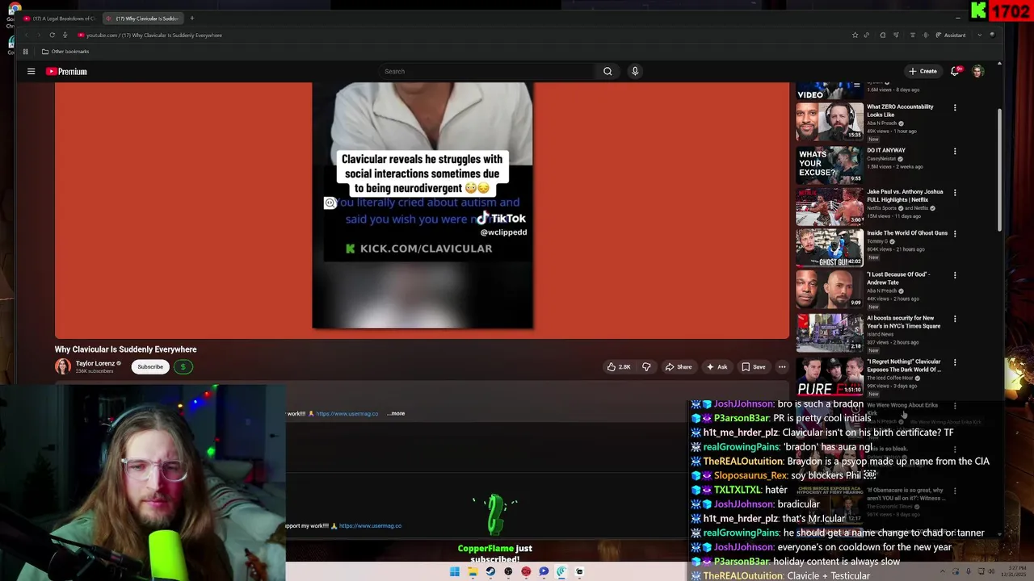Open the Taylor Lorenz channel name link

pos(95,363)
